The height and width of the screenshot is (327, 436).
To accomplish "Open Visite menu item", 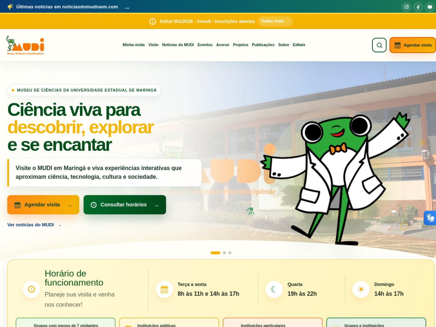I will (x=153, y=45).
